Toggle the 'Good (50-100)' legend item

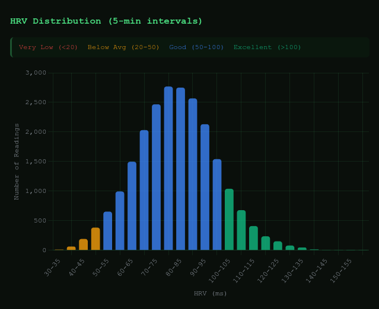pos(196,47)
